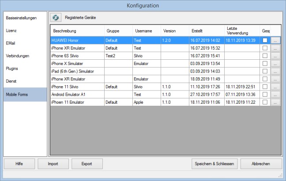
Task: Check the box in the 18.09.2019 11:49 row
Action: tap(265, 79)
